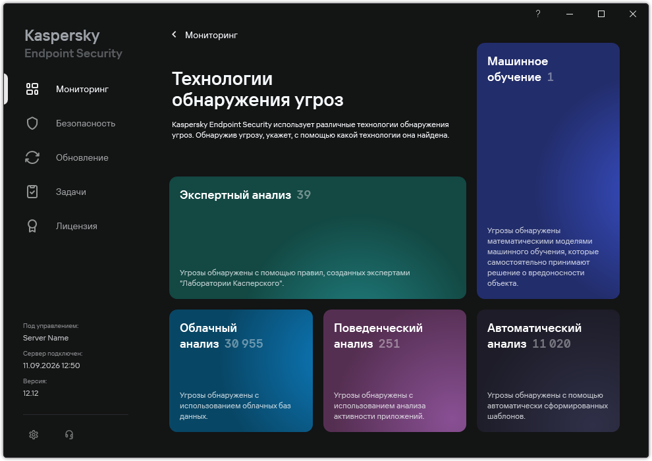
Task: Click the intro paragraph about detection technologies
Action: tap(311, 130)
